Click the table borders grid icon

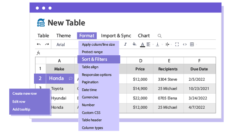[192, 44]
